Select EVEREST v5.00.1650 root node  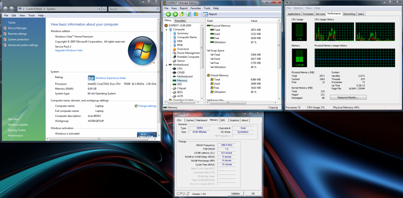(180, 26)
